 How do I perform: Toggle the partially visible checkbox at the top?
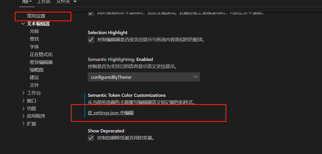coord(91,13)
